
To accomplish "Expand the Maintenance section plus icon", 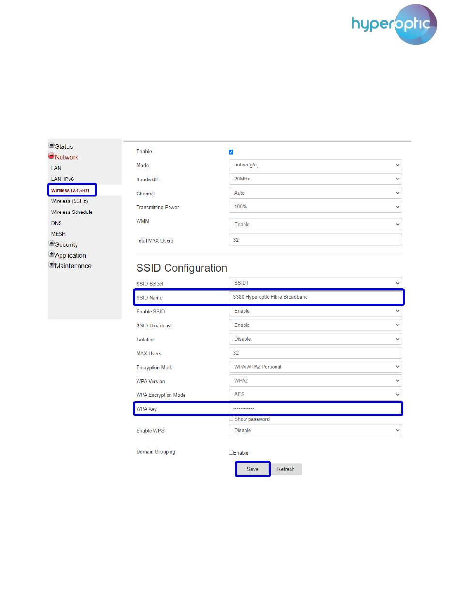I will click(51, 265).
